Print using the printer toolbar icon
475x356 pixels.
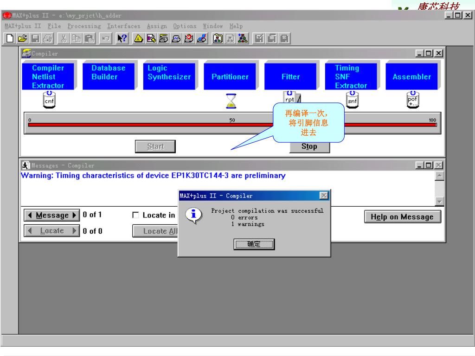(48, 38)
